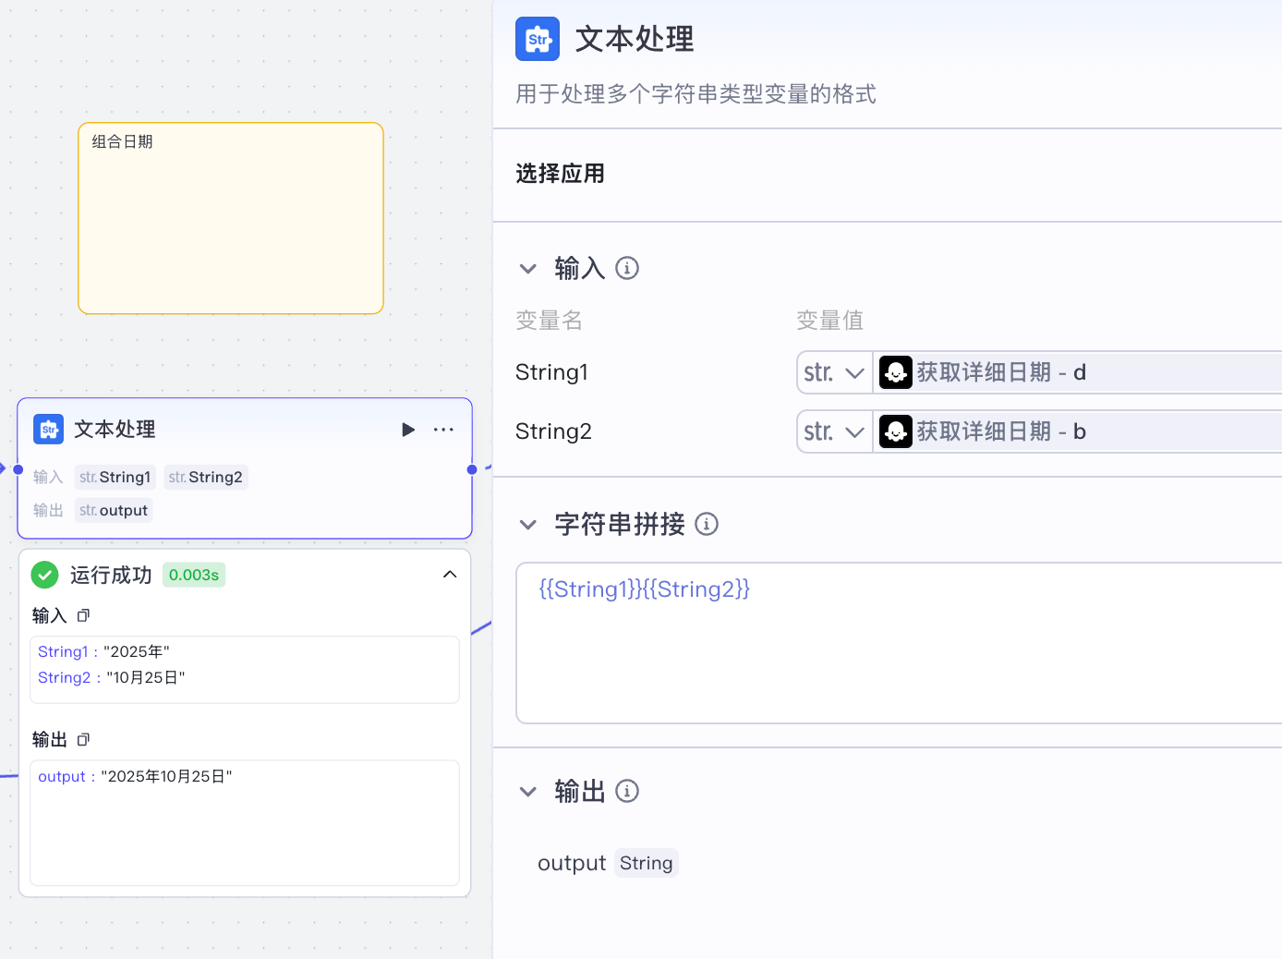The image size is (1282, 959).
Task: Open String1 str. type dropdown
Action: tap(834, 372)
